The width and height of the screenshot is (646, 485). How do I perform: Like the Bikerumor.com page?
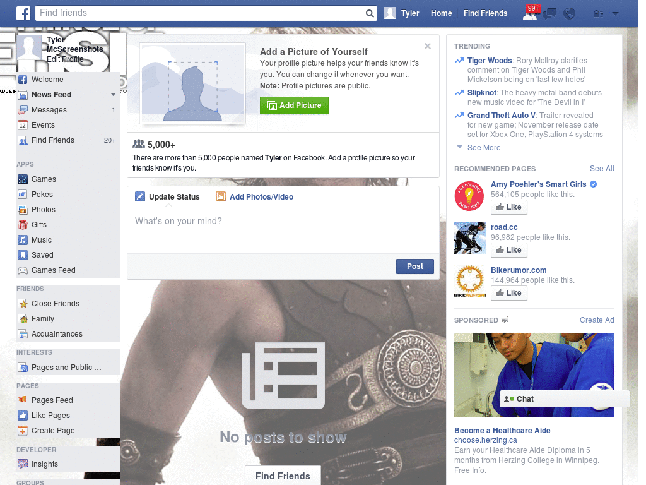[509, 293]
